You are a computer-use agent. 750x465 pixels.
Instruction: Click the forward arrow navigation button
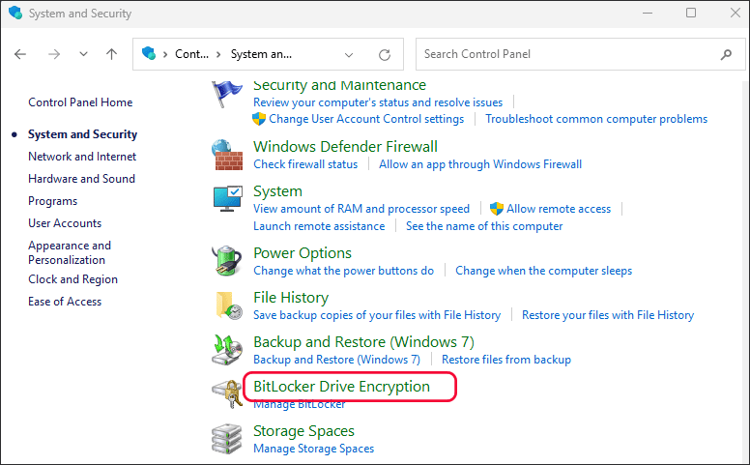tap(54, 54)
